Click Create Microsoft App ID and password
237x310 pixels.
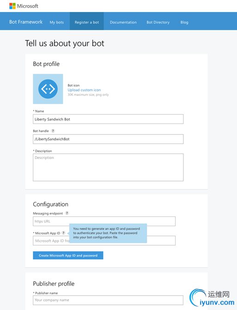[x=68, y=255]
